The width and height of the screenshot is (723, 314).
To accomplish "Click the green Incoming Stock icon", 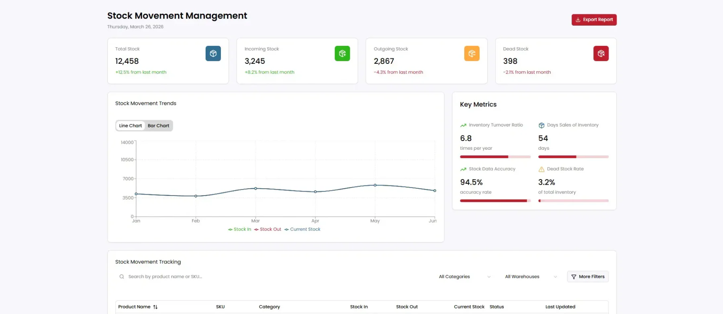I will 342,53.
